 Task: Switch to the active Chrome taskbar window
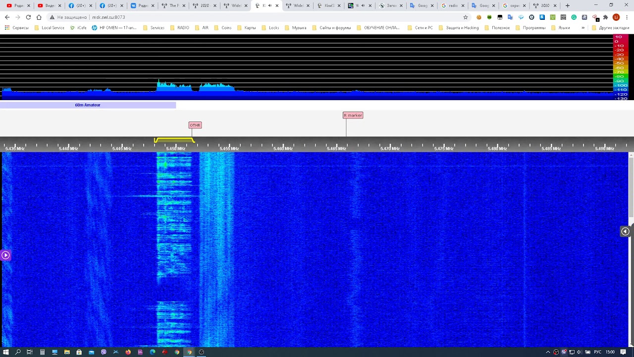[x=189, y=352]
